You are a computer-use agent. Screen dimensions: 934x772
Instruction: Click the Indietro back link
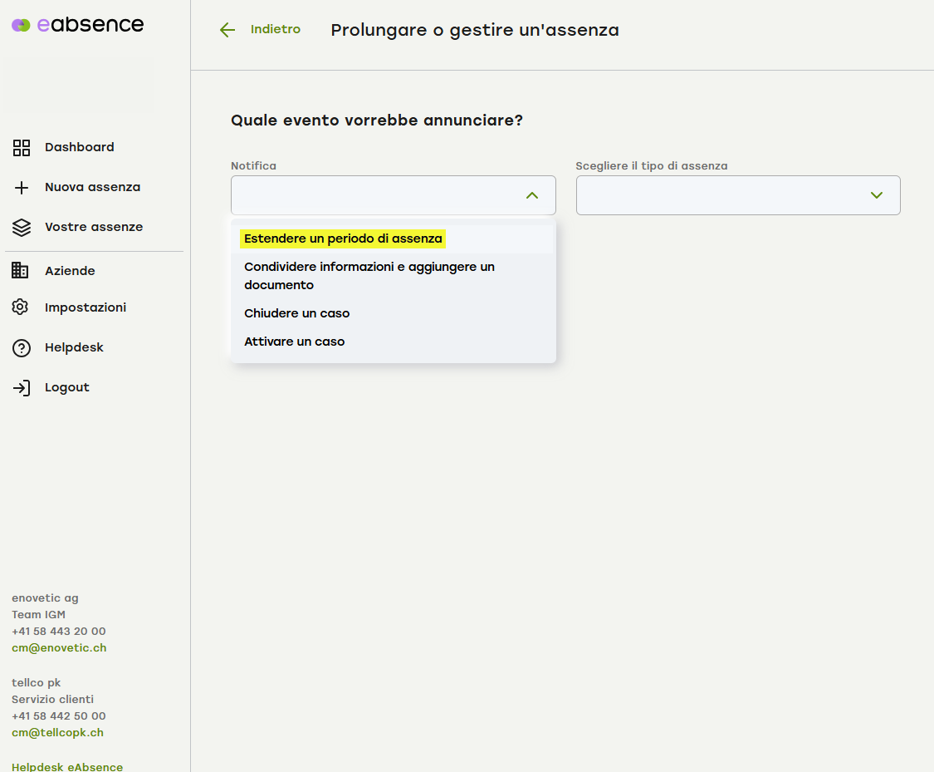point(275,30)
